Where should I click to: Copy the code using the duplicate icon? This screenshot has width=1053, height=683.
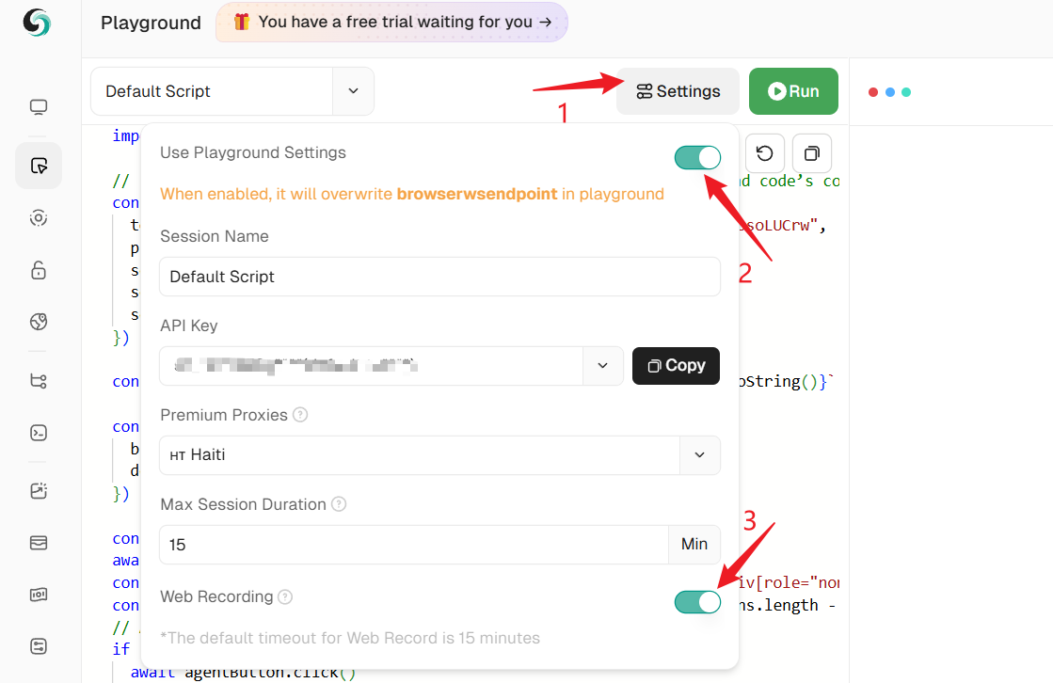point(812,153)
